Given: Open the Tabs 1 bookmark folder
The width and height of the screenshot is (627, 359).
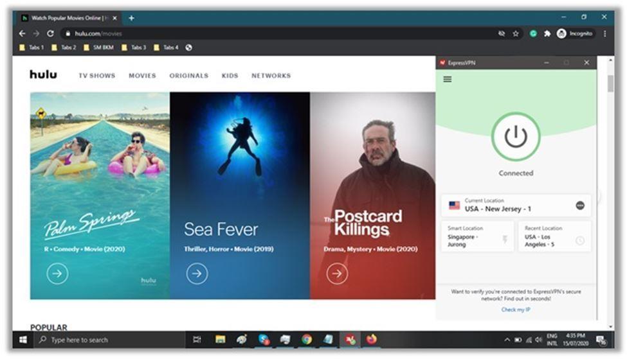Looking at the screenshot, I should click(32, 48).
